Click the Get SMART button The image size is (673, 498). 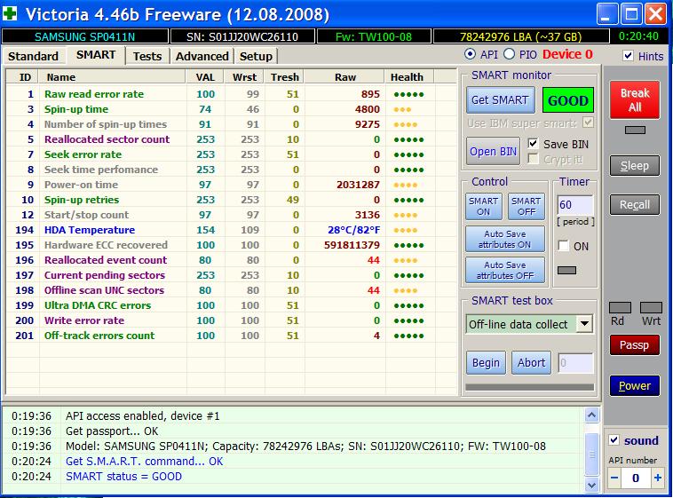tap(501, 100)
